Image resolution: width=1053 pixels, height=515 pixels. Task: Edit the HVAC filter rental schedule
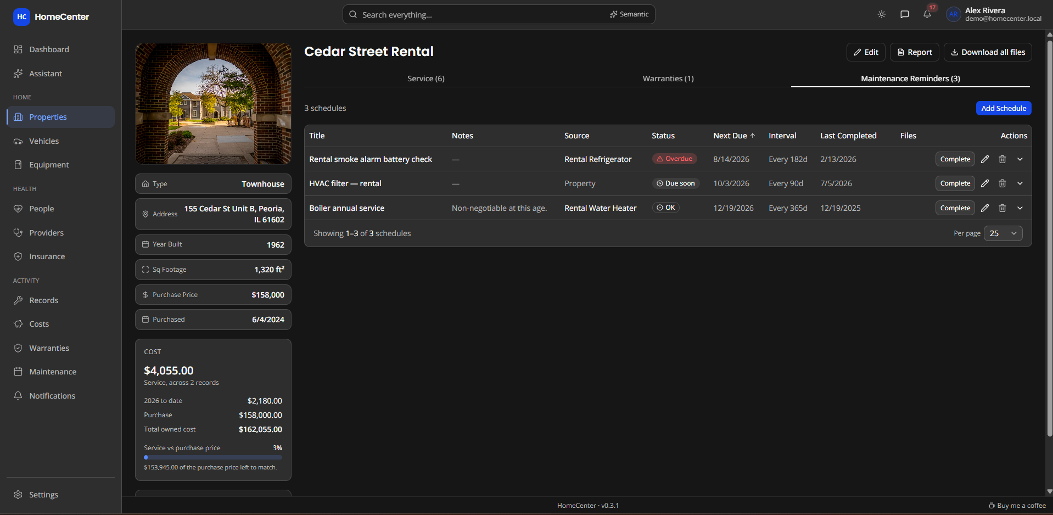(x=985, y=183)
